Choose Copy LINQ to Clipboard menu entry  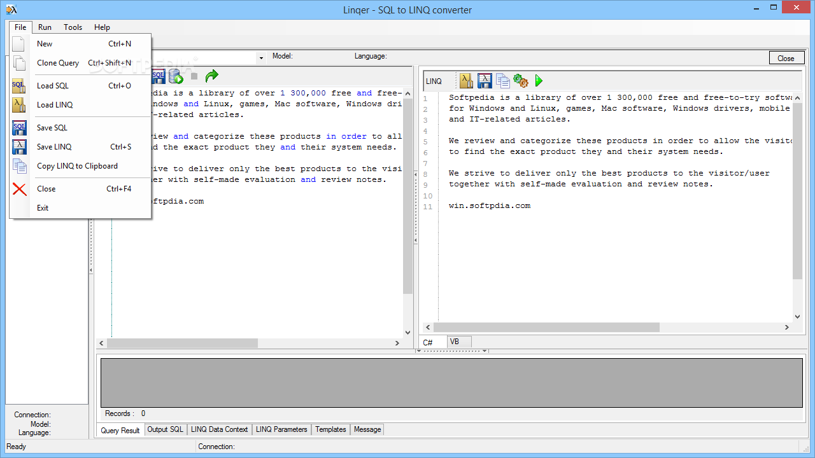(81, 166)
